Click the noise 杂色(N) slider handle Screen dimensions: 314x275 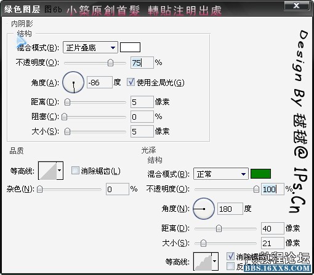click(x=40, y=190)
